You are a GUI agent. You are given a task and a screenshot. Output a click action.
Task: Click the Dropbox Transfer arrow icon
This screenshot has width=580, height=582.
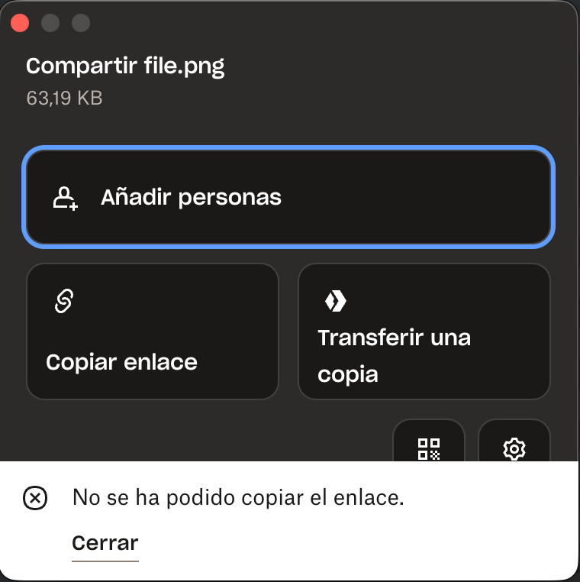click(335, 302)
